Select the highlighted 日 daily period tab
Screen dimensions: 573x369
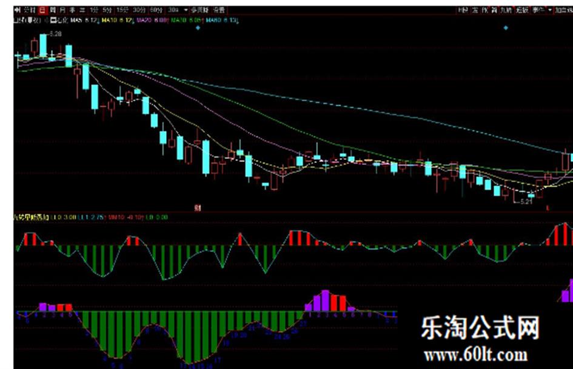click(x=42, y=10)
